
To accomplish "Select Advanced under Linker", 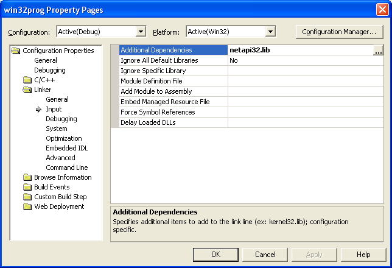I will click(x=60, y=158).
